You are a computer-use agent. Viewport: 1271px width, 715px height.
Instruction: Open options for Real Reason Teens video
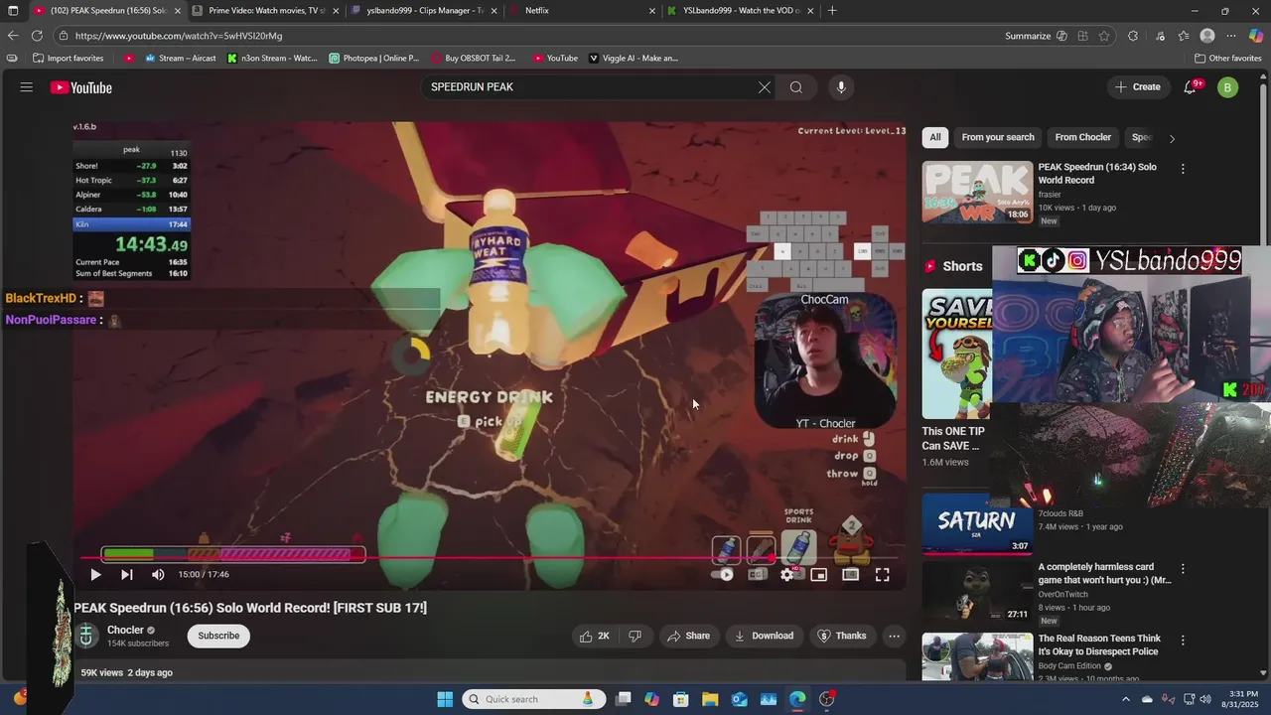[1183, 641]
